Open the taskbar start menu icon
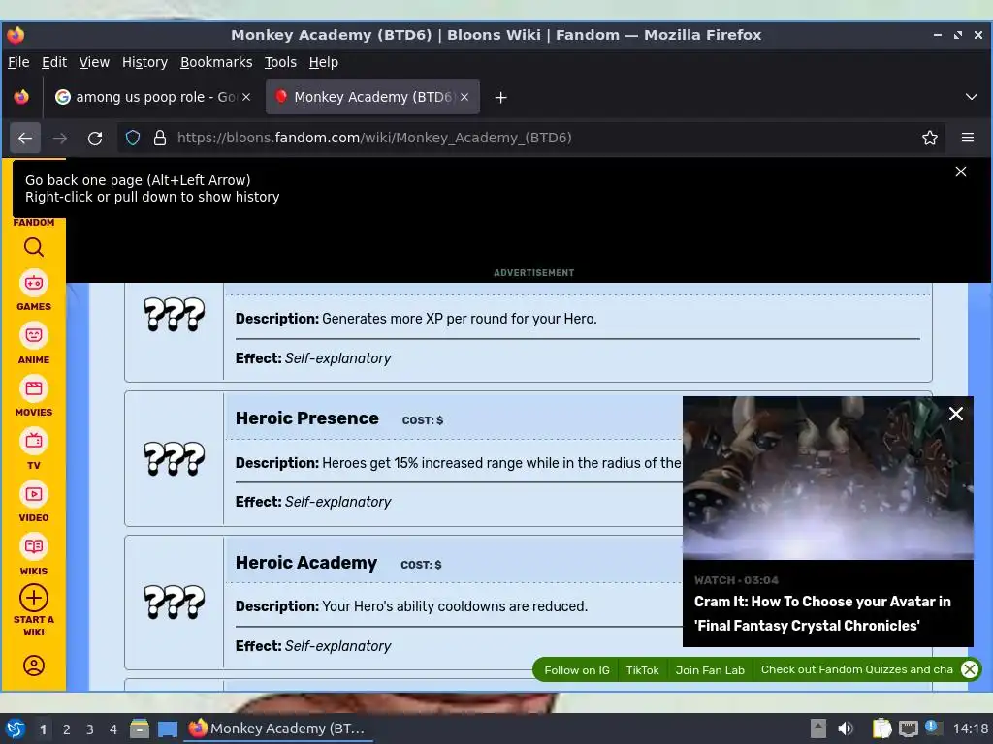Screen dimensions: 993x744 point(16,728)
